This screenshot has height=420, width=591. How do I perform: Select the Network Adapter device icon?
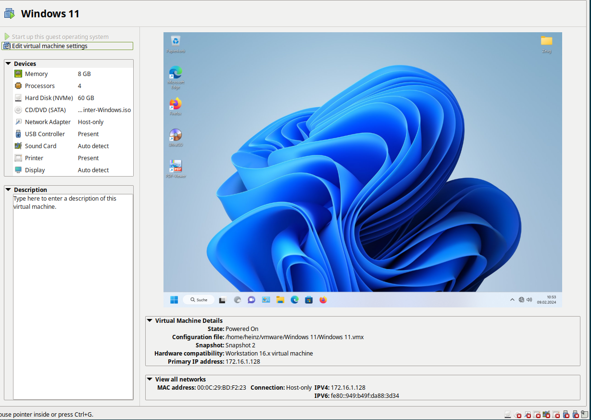18,122
